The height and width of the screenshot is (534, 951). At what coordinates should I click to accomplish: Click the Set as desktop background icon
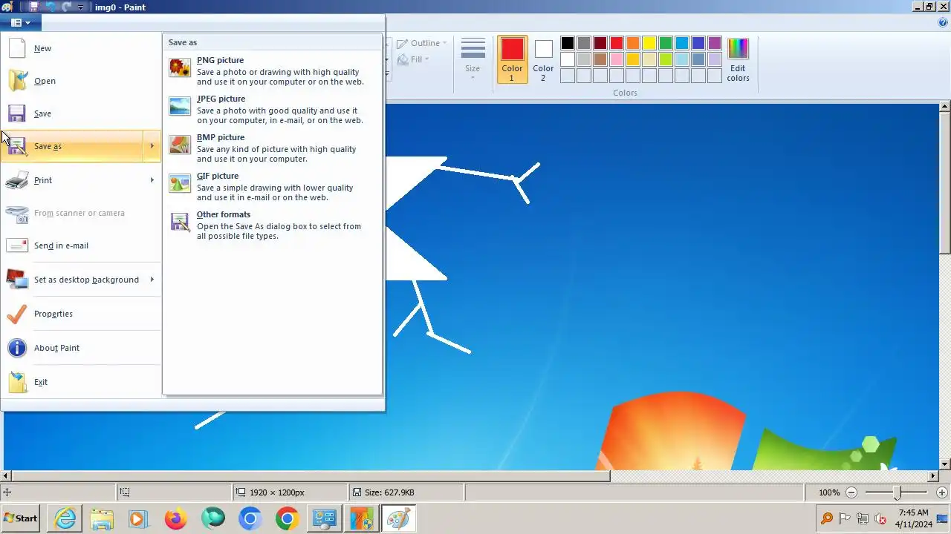coord(17,280)
